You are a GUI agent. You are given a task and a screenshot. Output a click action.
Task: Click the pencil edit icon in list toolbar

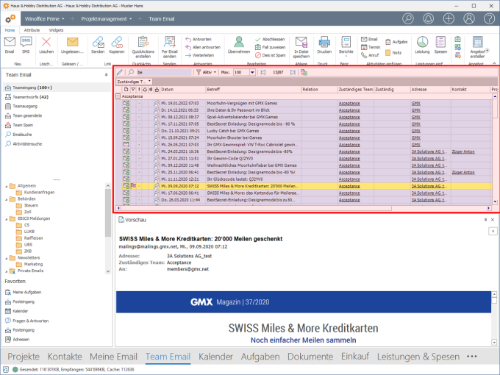[120, 72]
